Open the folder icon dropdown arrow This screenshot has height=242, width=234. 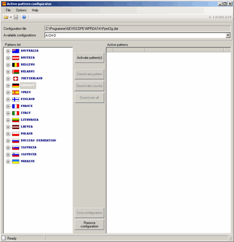pyautogui.click(x=11, y=17)
